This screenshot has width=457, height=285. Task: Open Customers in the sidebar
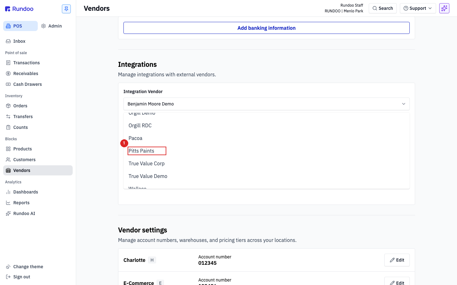tap(38, 160)
